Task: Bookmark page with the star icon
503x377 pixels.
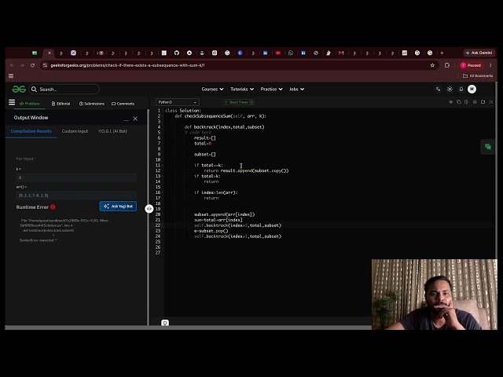Action: point(432,65)
